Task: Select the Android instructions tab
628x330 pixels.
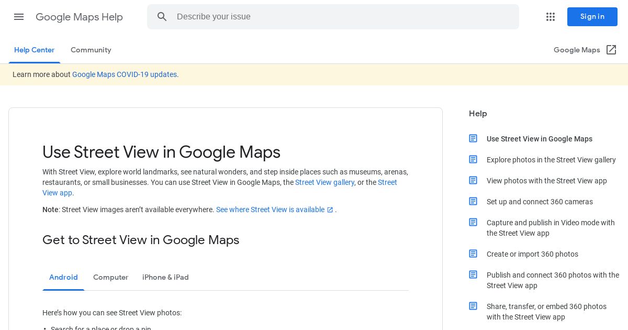Action: (x=63, y=278)
